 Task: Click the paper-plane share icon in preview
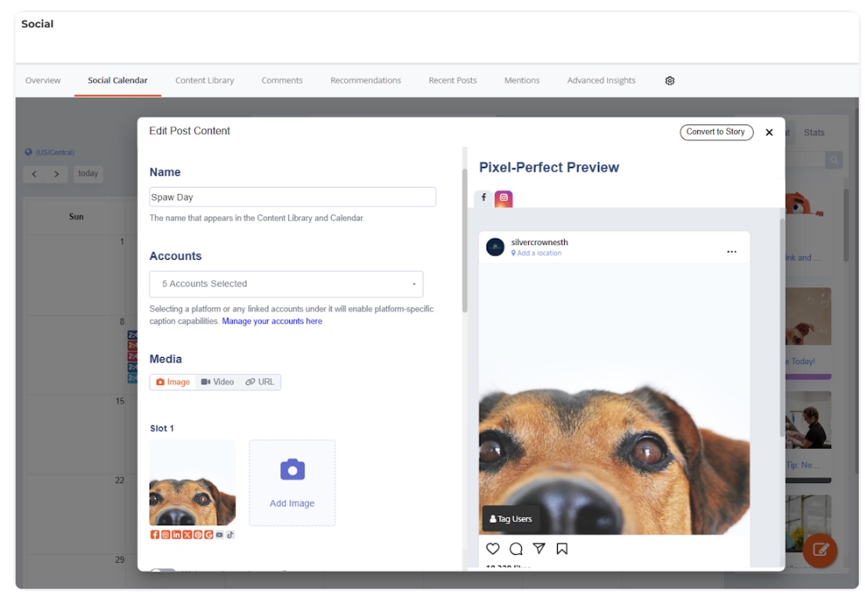pos(539,548)
